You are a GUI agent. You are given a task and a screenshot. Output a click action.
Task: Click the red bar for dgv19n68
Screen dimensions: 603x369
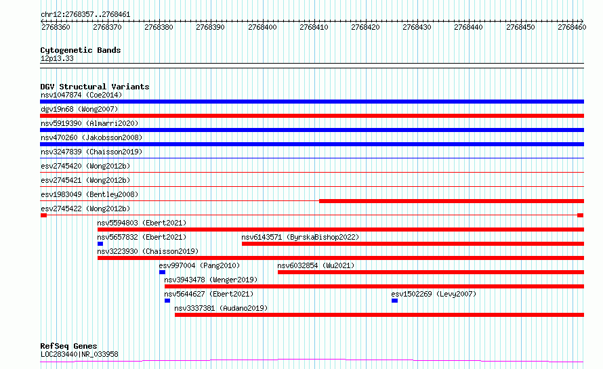tap(312, 116)
